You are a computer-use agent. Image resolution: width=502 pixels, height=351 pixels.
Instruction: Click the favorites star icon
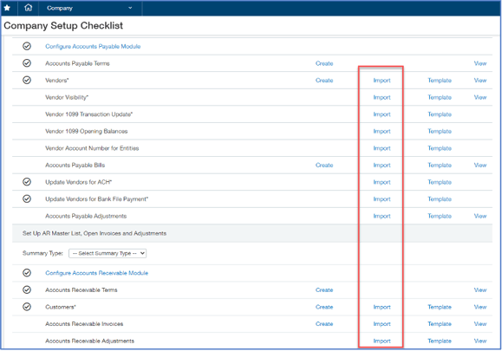[7, 8]
